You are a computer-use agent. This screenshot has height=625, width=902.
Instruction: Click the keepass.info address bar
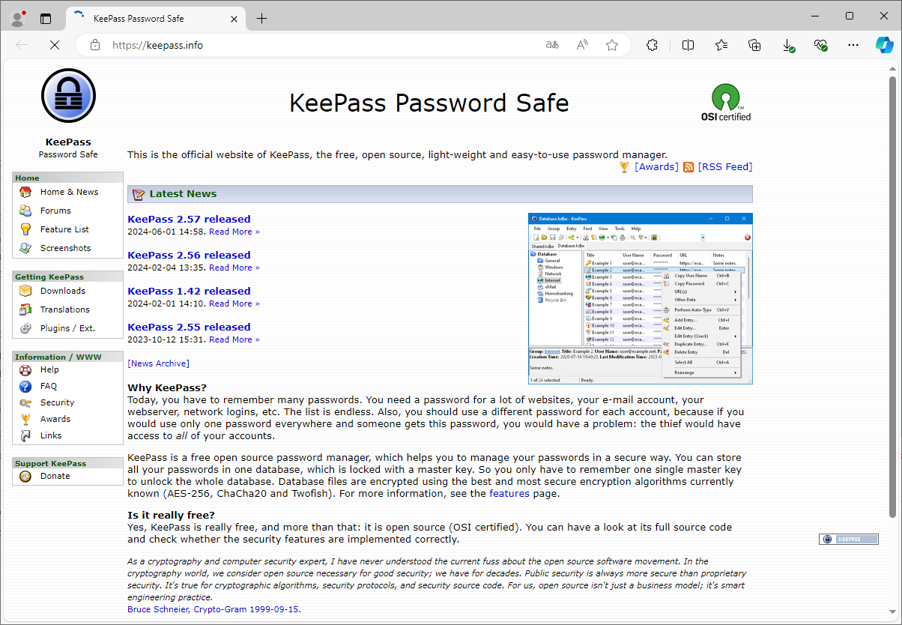tap(322, 45)
